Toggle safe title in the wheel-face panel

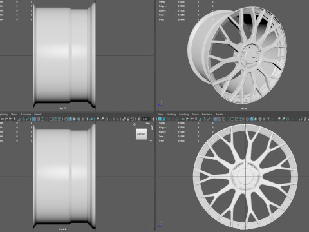pos(241,119)
